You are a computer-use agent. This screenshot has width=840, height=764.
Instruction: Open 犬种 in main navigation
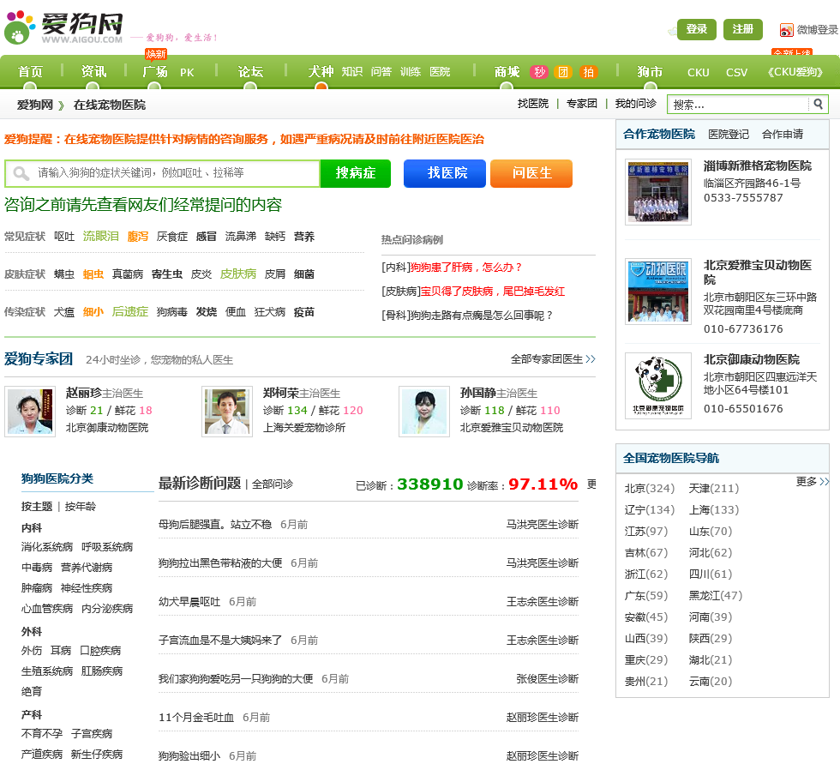(x=321, y=72)
